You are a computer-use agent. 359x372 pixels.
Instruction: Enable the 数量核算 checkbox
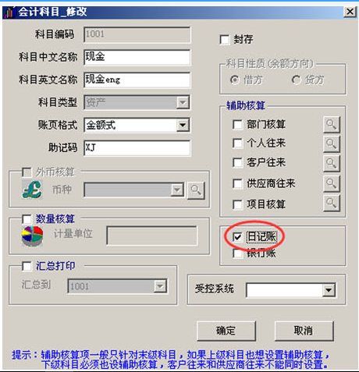[27, 219]
